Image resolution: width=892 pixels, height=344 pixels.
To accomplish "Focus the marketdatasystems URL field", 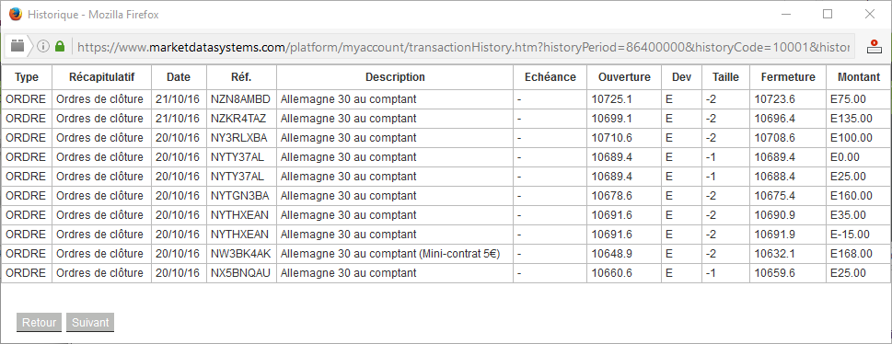I will click(463, 47).
